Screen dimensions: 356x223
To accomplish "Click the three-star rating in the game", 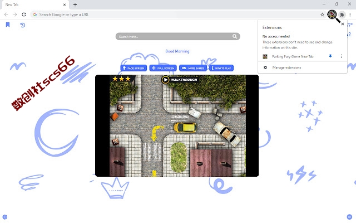I will 121,79.
